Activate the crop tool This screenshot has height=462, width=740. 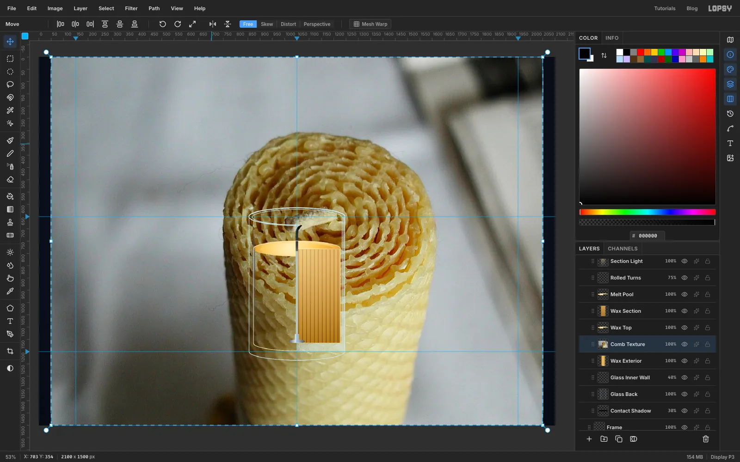point(10,351)
